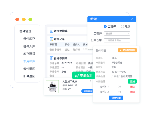Delete the 备件3-1 row

[x=133, y=87]
